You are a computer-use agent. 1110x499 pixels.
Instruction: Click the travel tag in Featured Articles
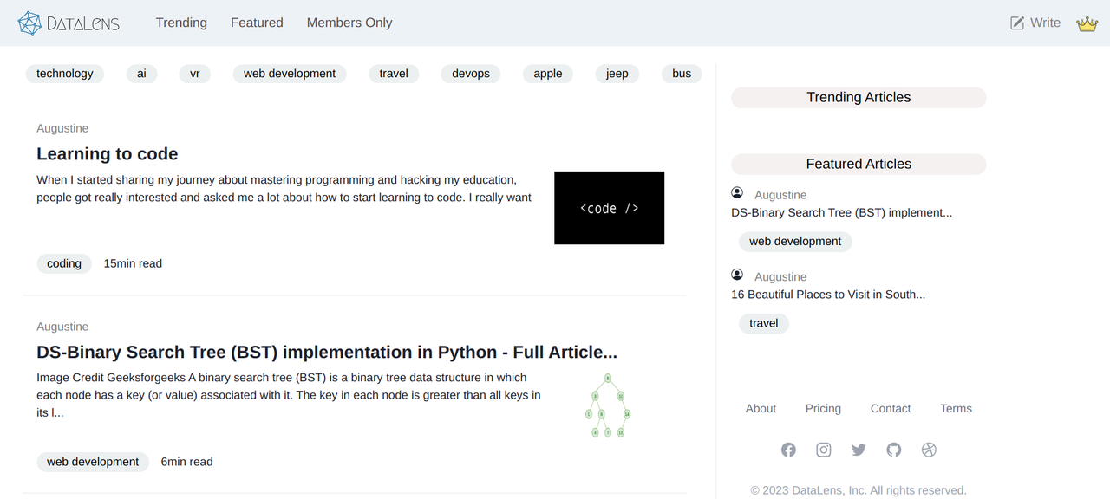[x=764, y=323]
